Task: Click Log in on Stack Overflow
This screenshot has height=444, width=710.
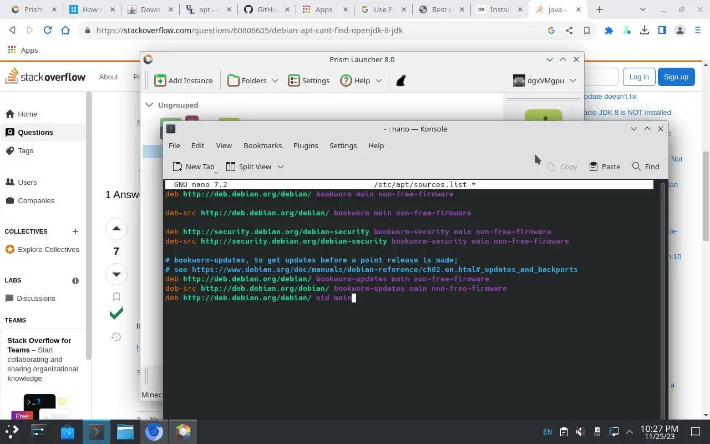Action: point(639,77)
